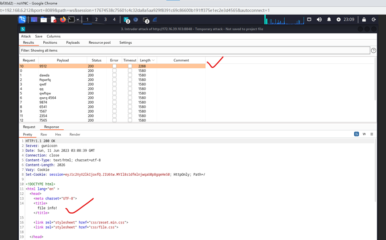Open the response viewer hamburger menu
Screen dimensions: 386x240
(372, 134)
